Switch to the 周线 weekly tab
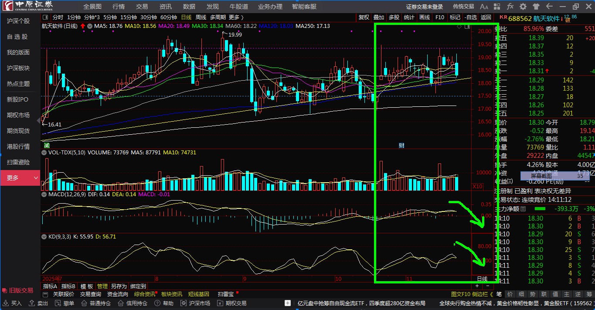595x310 pixels. point(201,17)
